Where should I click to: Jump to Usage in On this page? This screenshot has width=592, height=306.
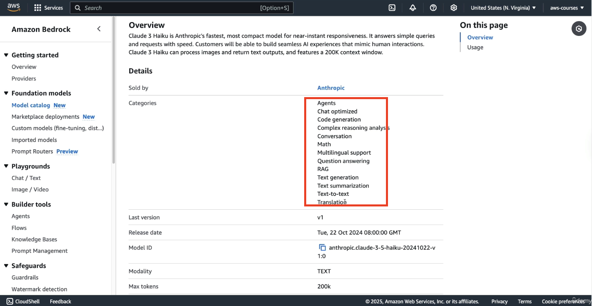[475, 47]
